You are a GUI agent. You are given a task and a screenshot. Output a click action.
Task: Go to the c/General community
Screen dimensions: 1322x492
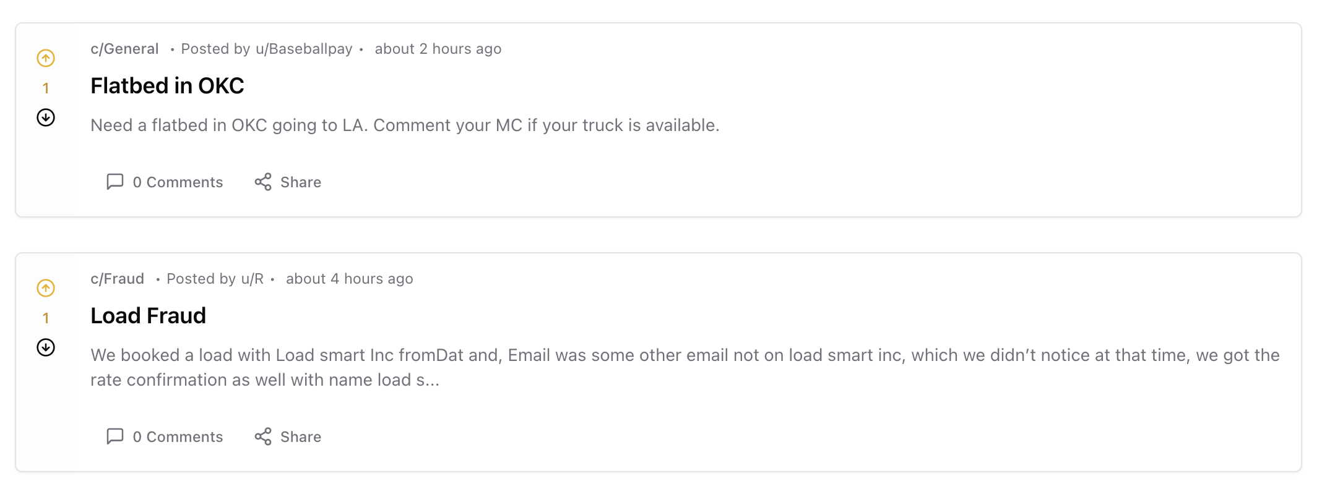coord(124,49)
